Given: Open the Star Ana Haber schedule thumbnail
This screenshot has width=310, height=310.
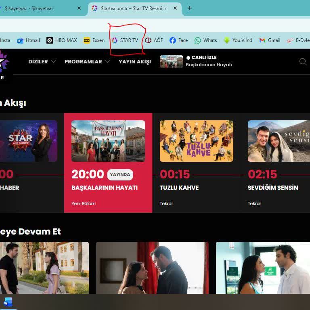Looking at the screenshot, I should [x=29, y=141].
